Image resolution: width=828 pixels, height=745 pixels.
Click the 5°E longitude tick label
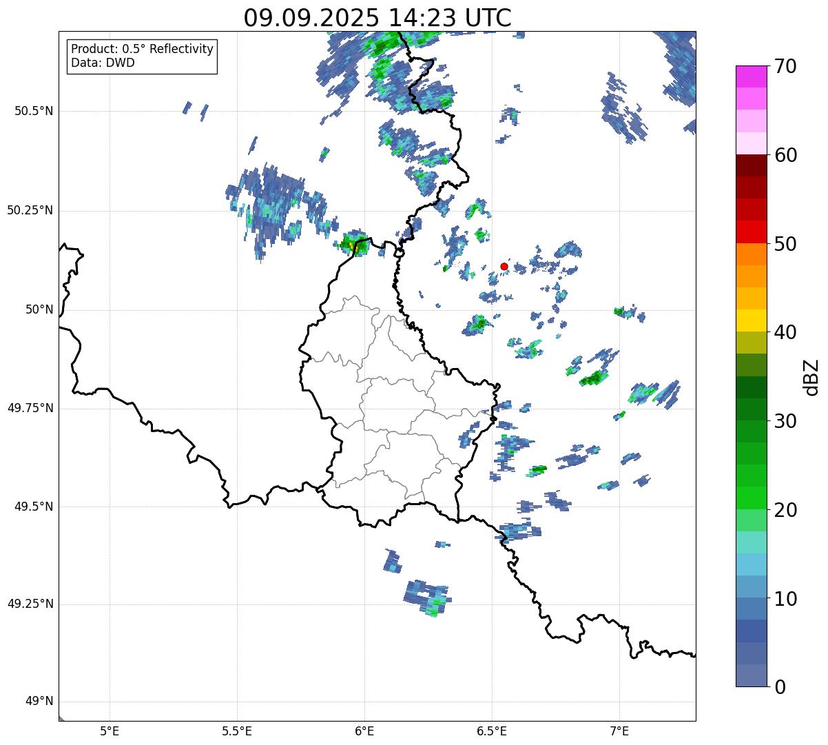[110, 731]
